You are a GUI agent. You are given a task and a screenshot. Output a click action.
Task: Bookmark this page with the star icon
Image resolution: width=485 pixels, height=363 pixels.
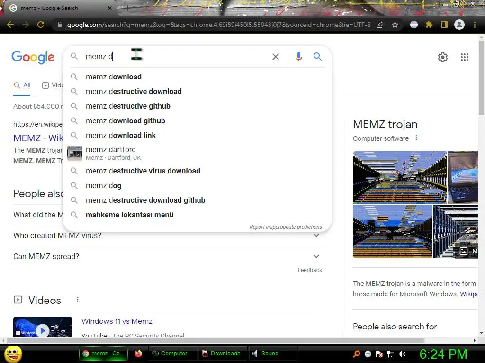395,25
